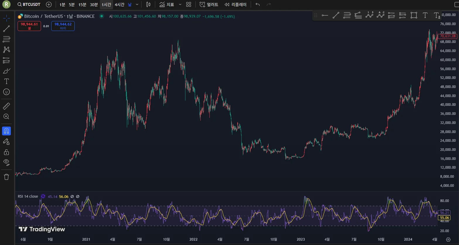The width and height of the screenshot is (459, 245).
Task: Open the 얼러트 alert button
Action: coord(209,4)
